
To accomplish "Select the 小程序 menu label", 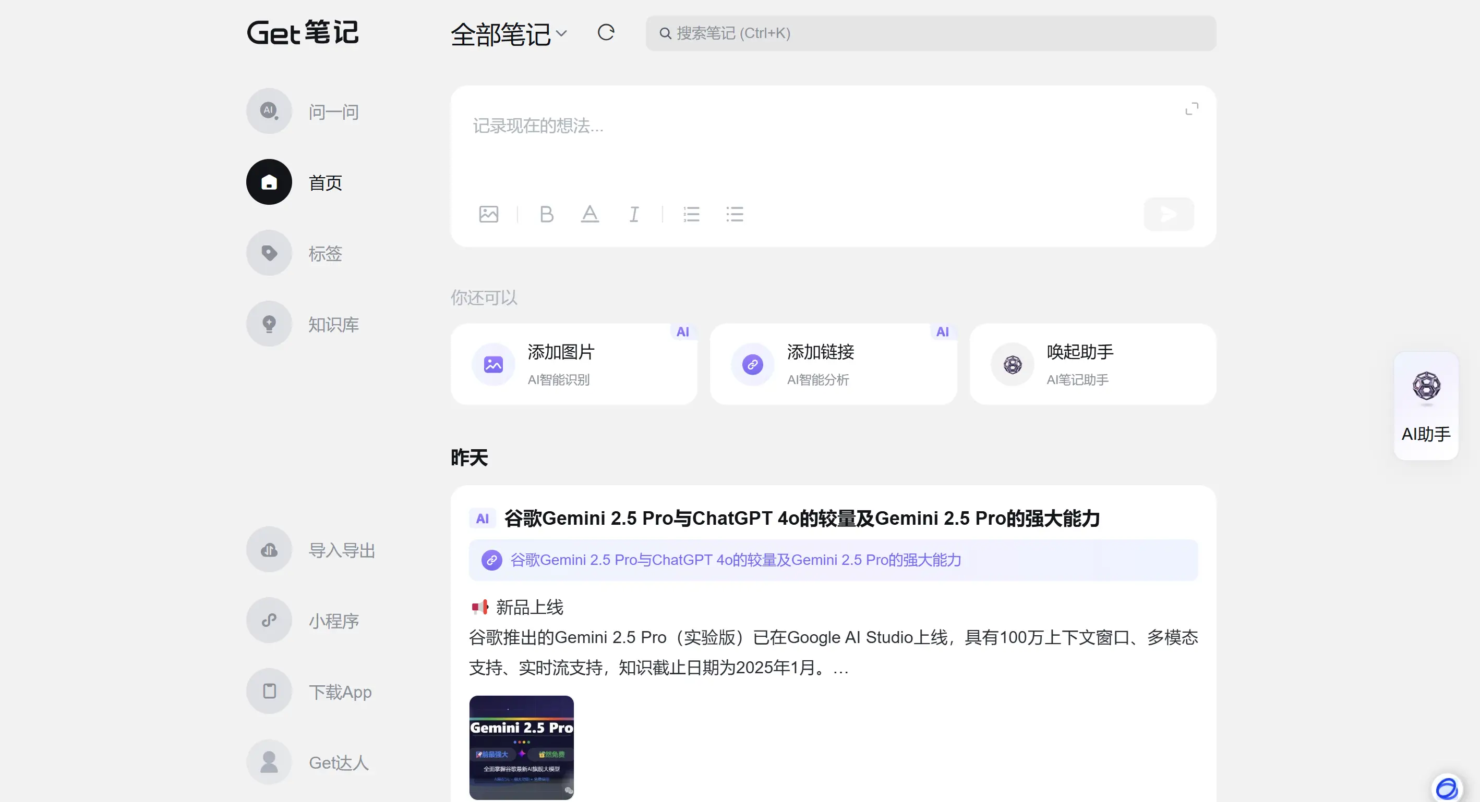I will (x=334, y=621).
